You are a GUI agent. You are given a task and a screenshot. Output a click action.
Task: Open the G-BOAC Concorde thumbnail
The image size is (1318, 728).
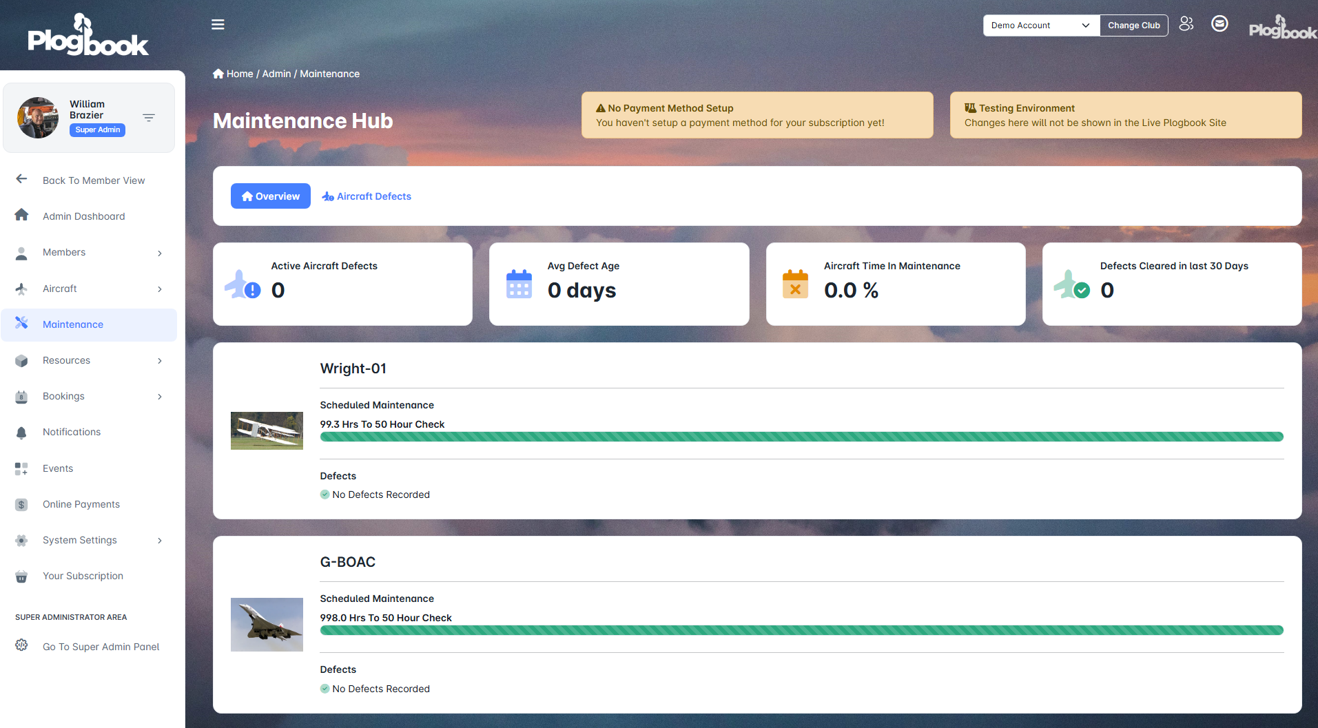[267, 624]
